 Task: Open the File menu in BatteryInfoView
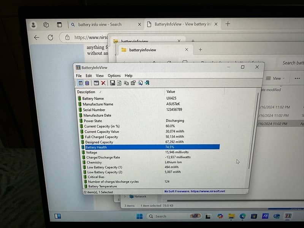point(79,76)
